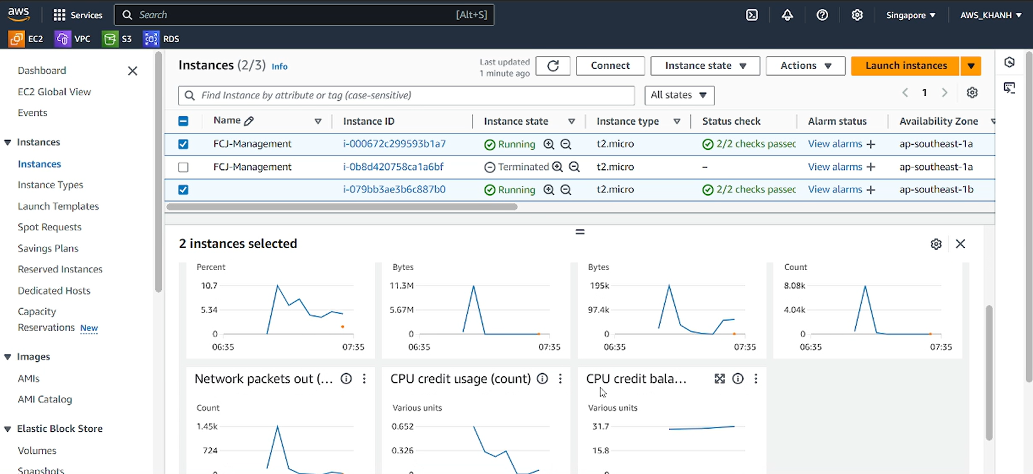Show info for CPU credit balance chart

(x=738, y=379)
